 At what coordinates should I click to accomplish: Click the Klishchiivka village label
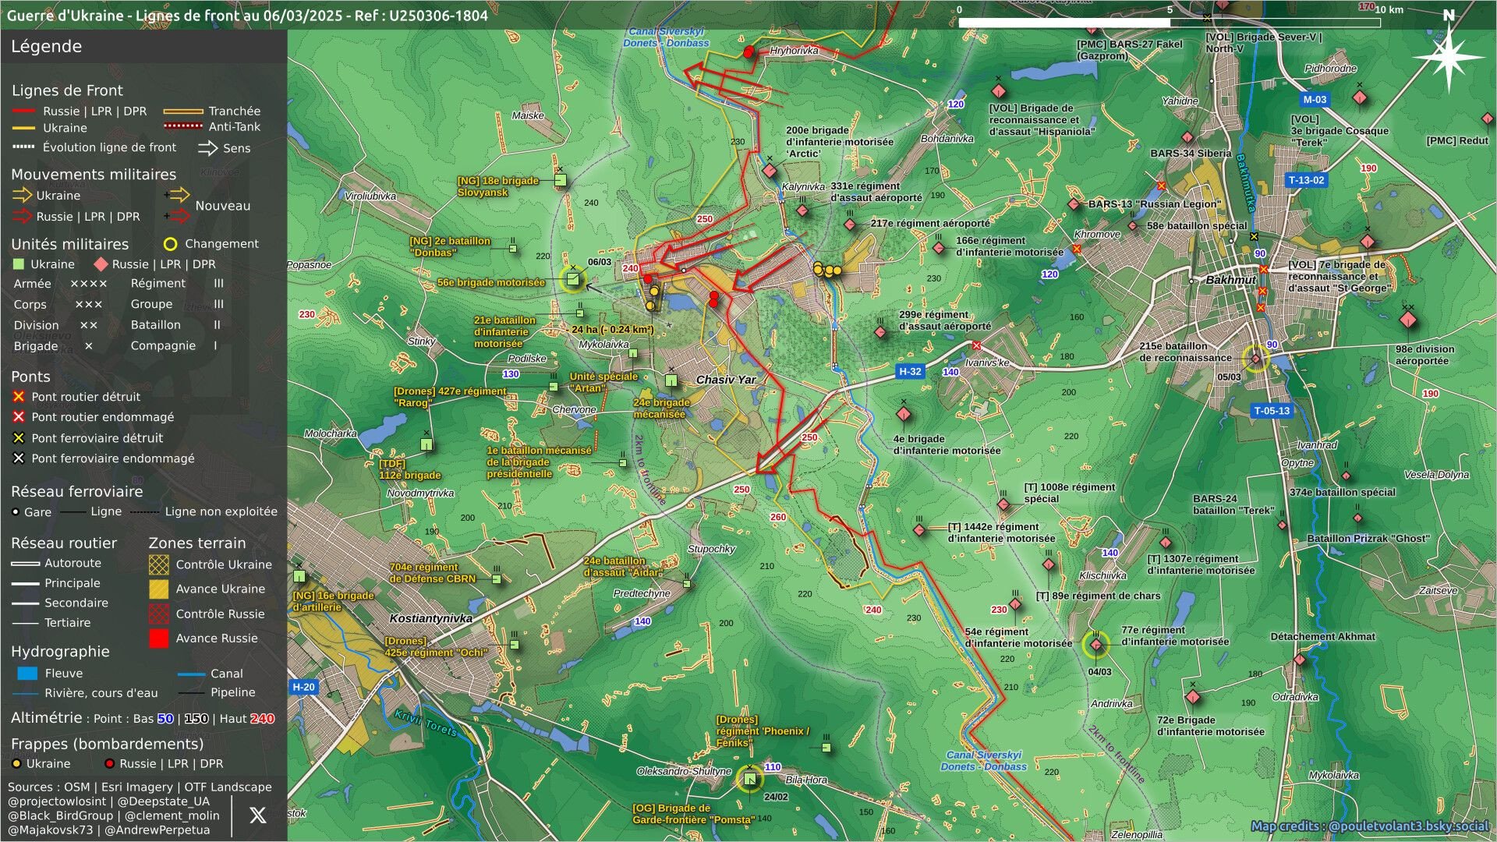pyautogui.click(x=1102, y=575)
